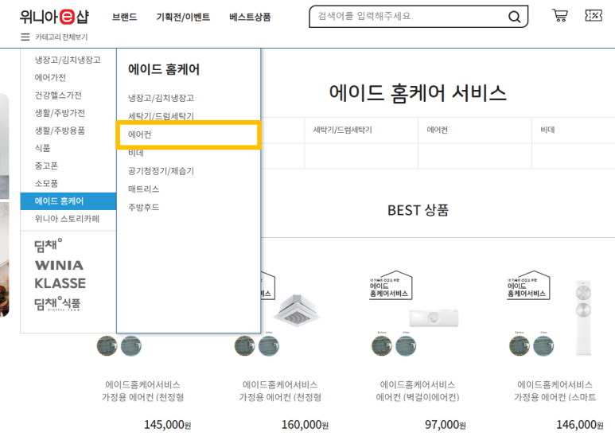Open the coupon ticket icon
Viewport: 615px width, 448px height.
[x=594, y=16]
